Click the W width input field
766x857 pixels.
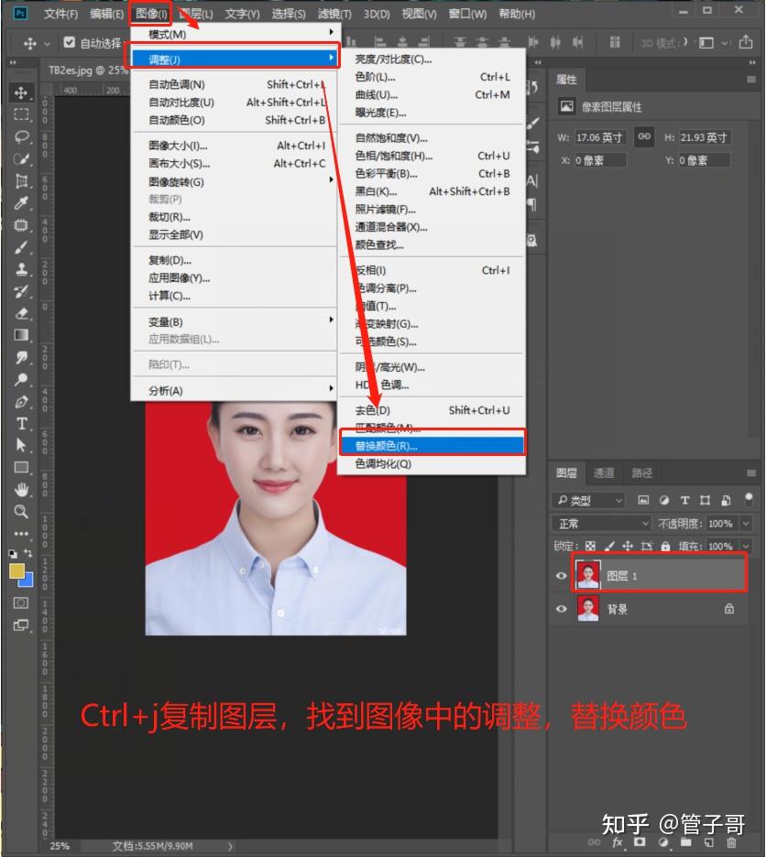point(599,137)
